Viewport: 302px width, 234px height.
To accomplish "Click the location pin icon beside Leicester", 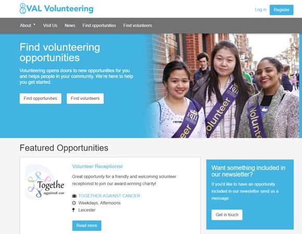I will click(73, 210).
